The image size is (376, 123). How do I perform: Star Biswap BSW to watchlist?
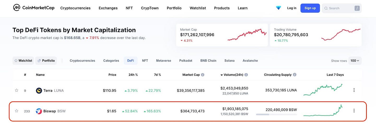(x=16, y=111)
